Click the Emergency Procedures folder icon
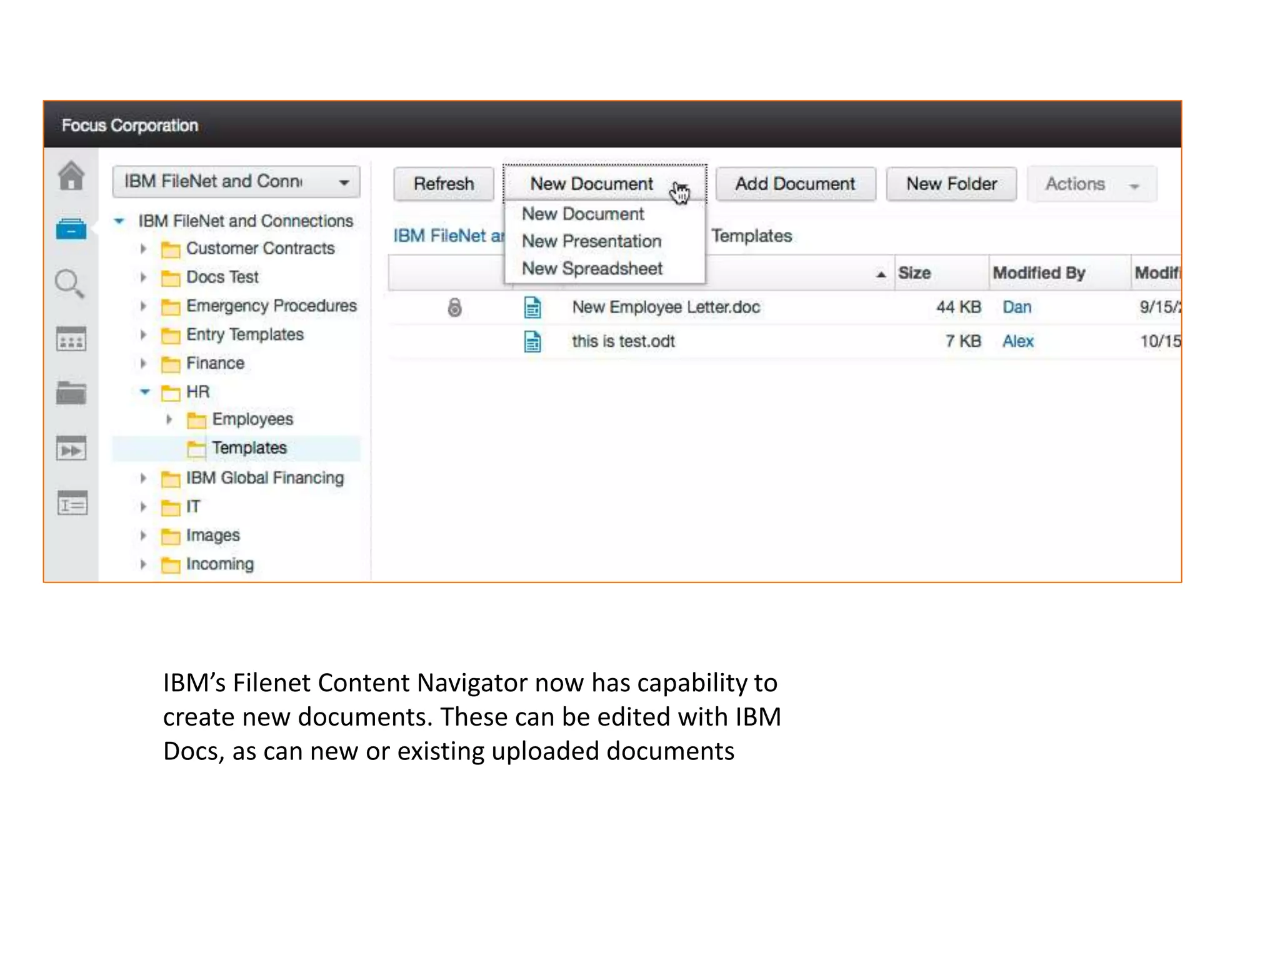The height and width of the screenshot is (960, 1280). (x=171, y=307)
